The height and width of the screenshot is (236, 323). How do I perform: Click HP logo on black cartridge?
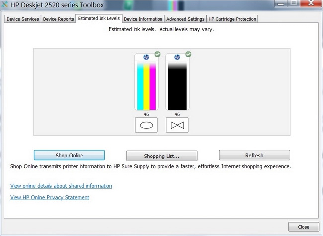click(x=177, y=57)
